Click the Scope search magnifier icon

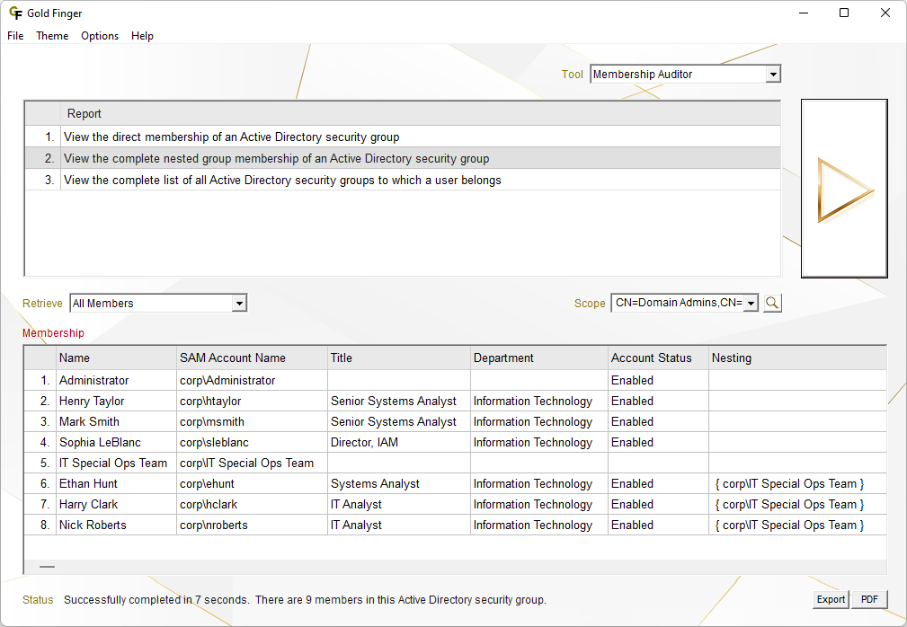[x=772, y=303]
